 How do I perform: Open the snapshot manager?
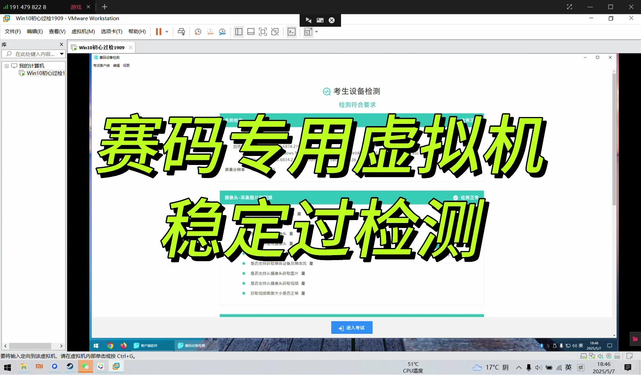(222, 32)
